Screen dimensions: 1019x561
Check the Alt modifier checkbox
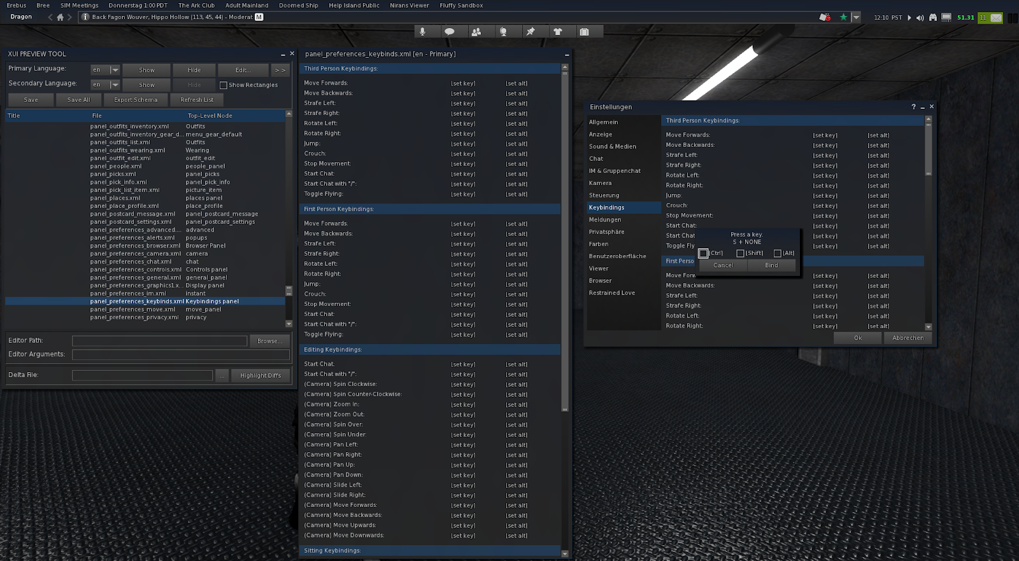[778, 253]
